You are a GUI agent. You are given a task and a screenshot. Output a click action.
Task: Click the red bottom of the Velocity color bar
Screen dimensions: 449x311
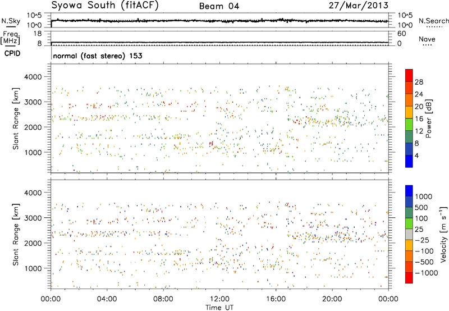409,278
